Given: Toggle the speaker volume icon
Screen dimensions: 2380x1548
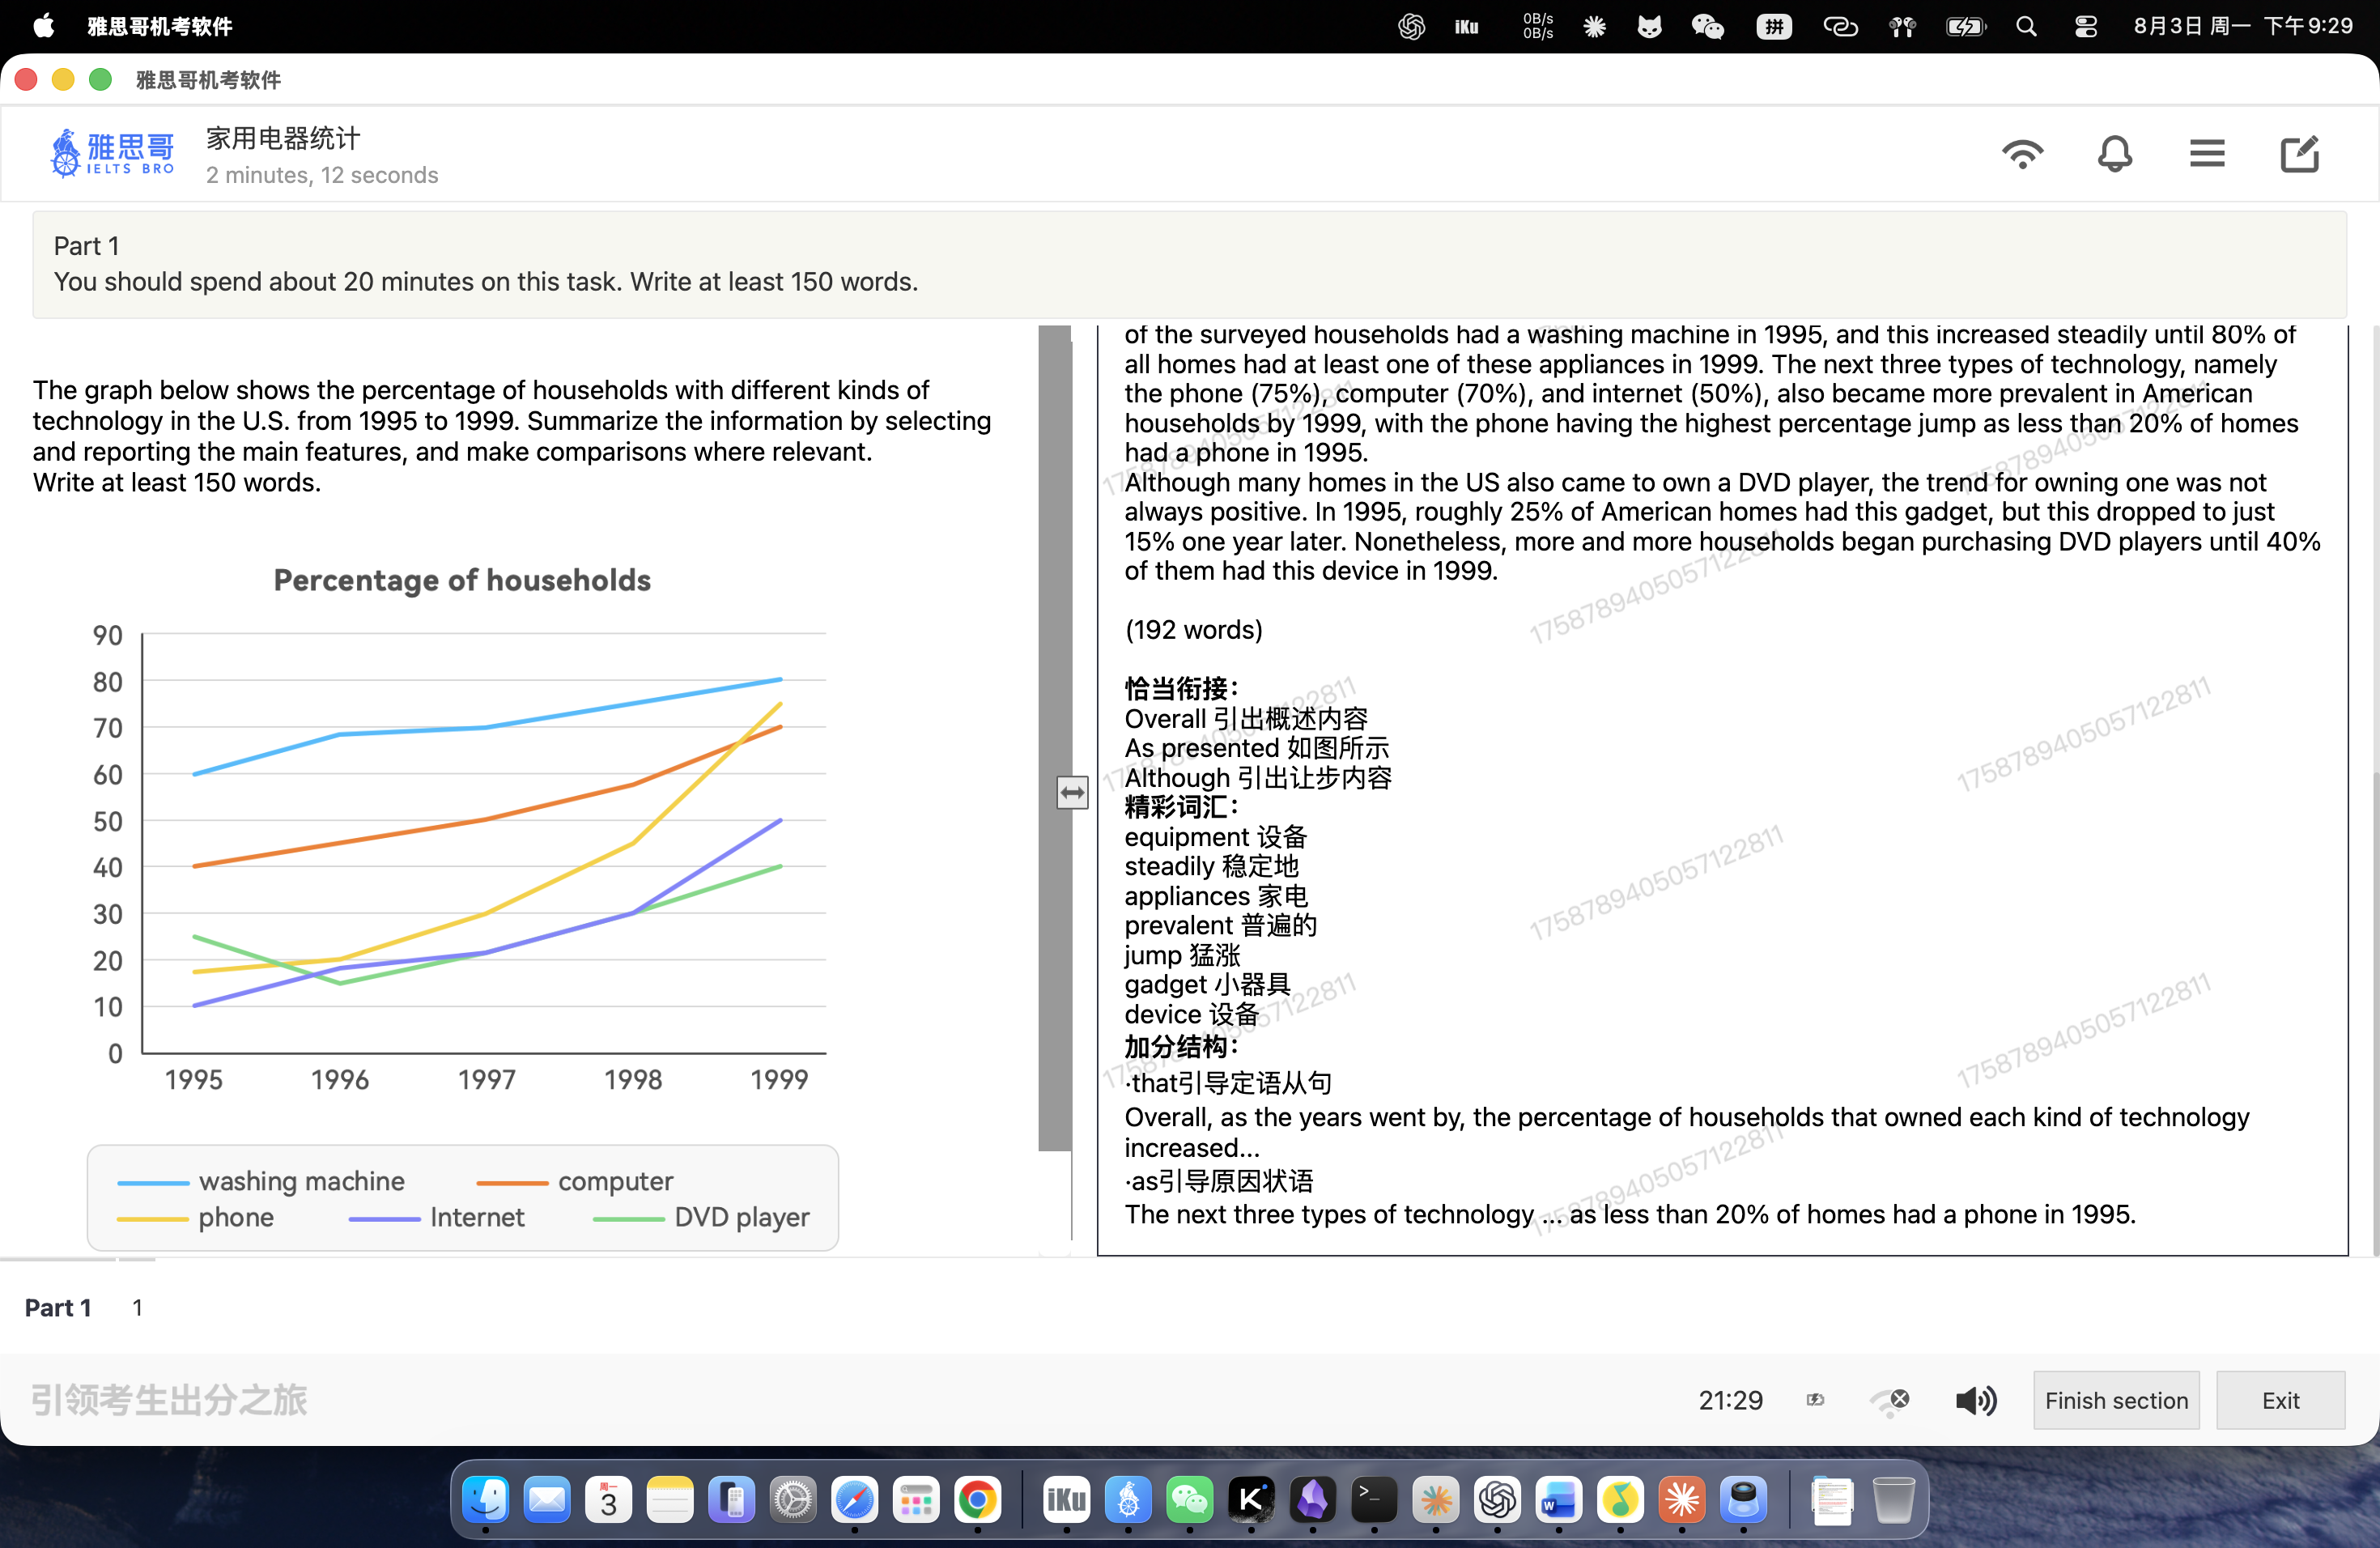Looking at the screenshot, I should (x=1976, y=1400).
